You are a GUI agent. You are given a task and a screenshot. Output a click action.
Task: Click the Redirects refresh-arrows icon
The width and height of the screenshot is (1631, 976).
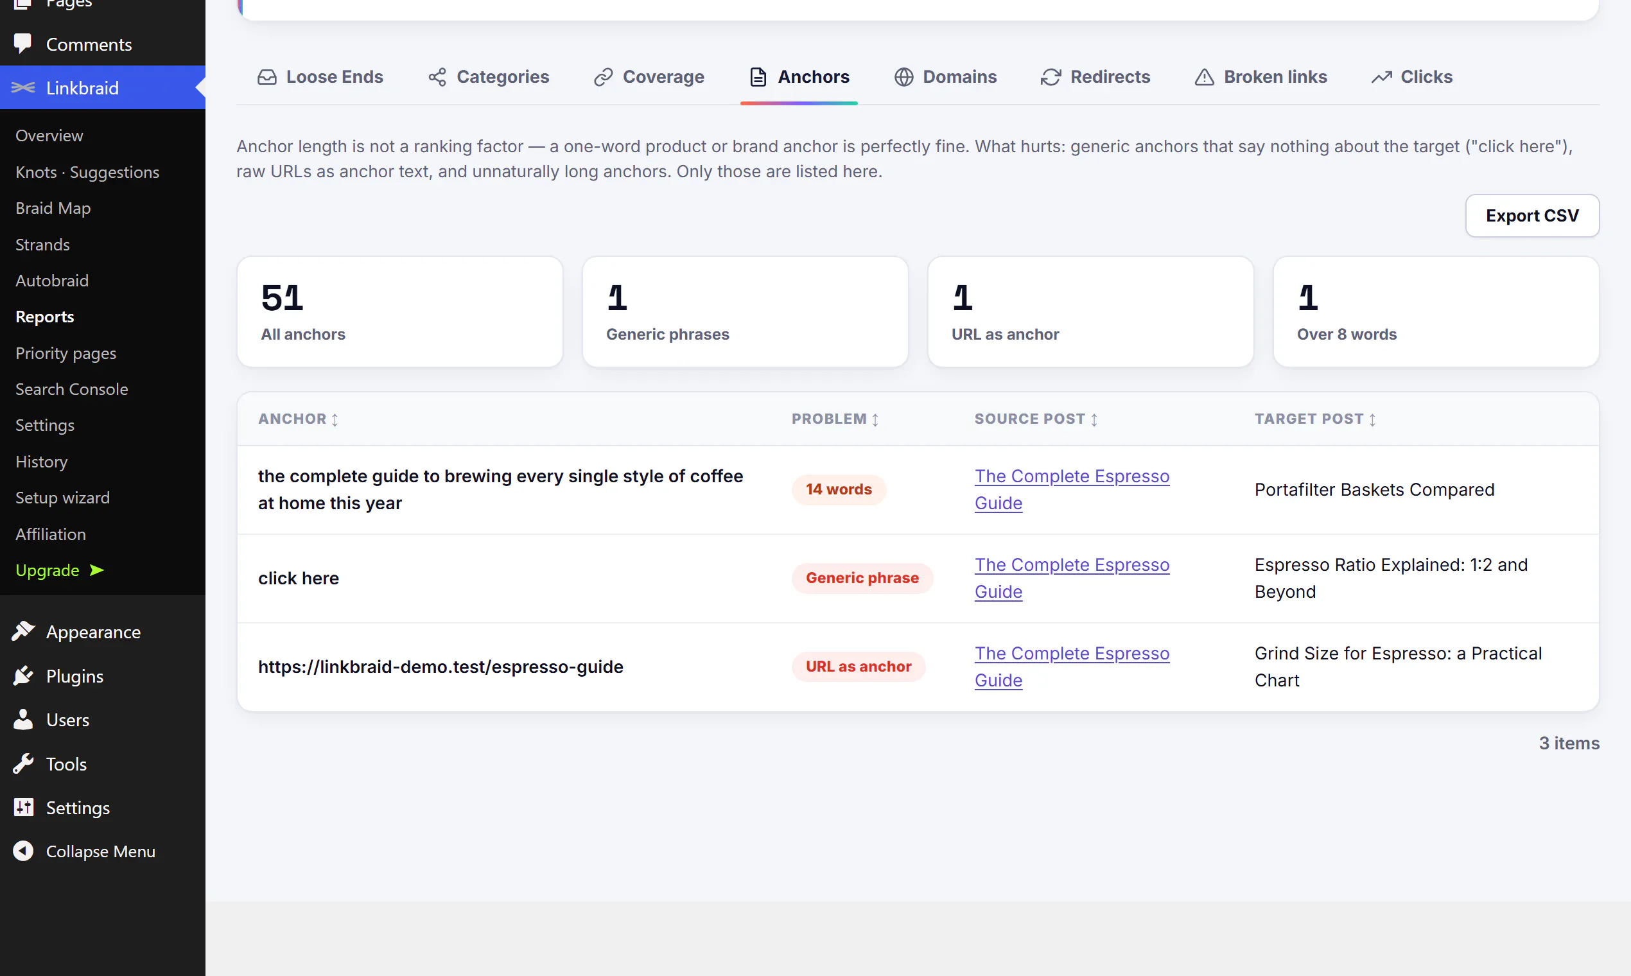coord(1051,77)
